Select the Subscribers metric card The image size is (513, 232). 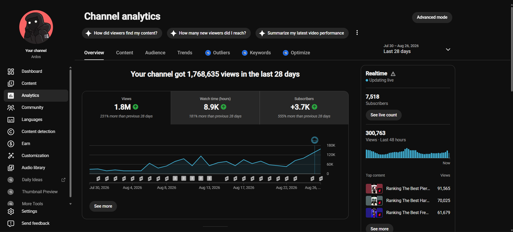(x=304, y=108)
